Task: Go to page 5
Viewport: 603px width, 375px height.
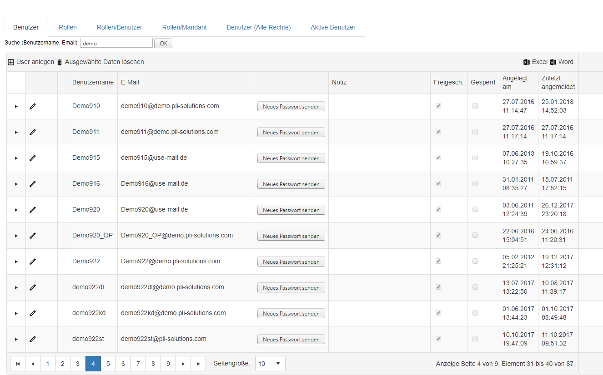Action: pos(108,364)
